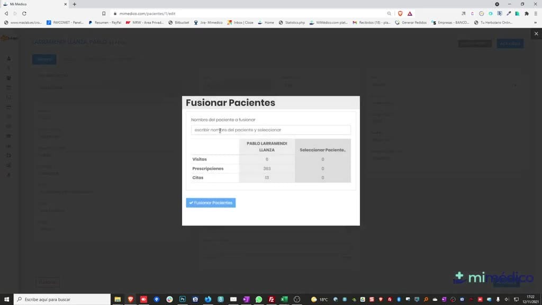Click the Nombre del paciente a fusionar label
The width and height of the screenshot is (542, 305).
pos(223,120)
